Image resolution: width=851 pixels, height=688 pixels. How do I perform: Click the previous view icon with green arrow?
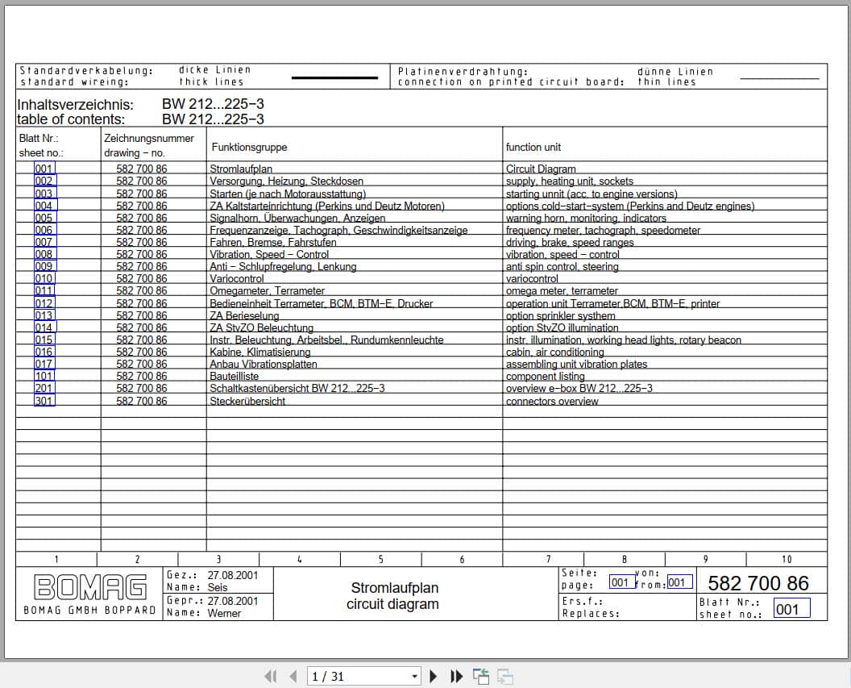point(481,676)
